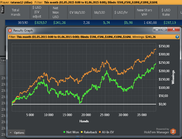Image resolution: width=182 pixels, height=139 pixels.
Task: Open the vertical Stats tab
Action: [x=2, y=9]
